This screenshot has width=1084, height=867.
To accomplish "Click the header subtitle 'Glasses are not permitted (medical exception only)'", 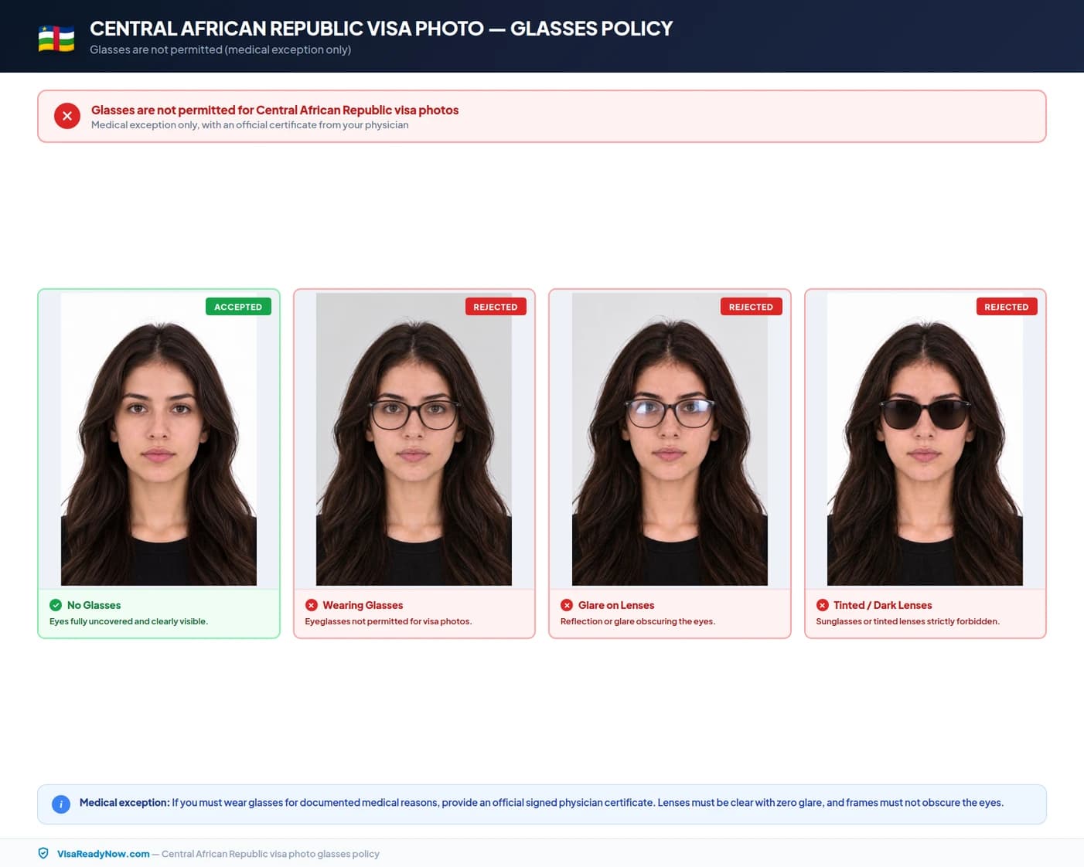I will (220, 49).
